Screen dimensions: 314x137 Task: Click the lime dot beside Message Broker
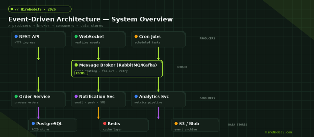pos(76,65)
